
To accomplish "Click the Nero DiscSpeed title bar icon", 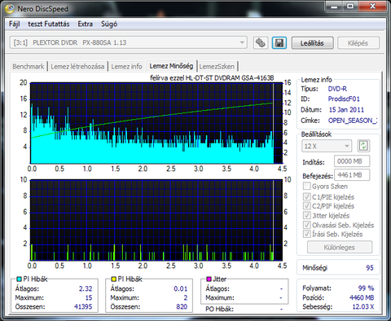I will (x=10, y=9).
